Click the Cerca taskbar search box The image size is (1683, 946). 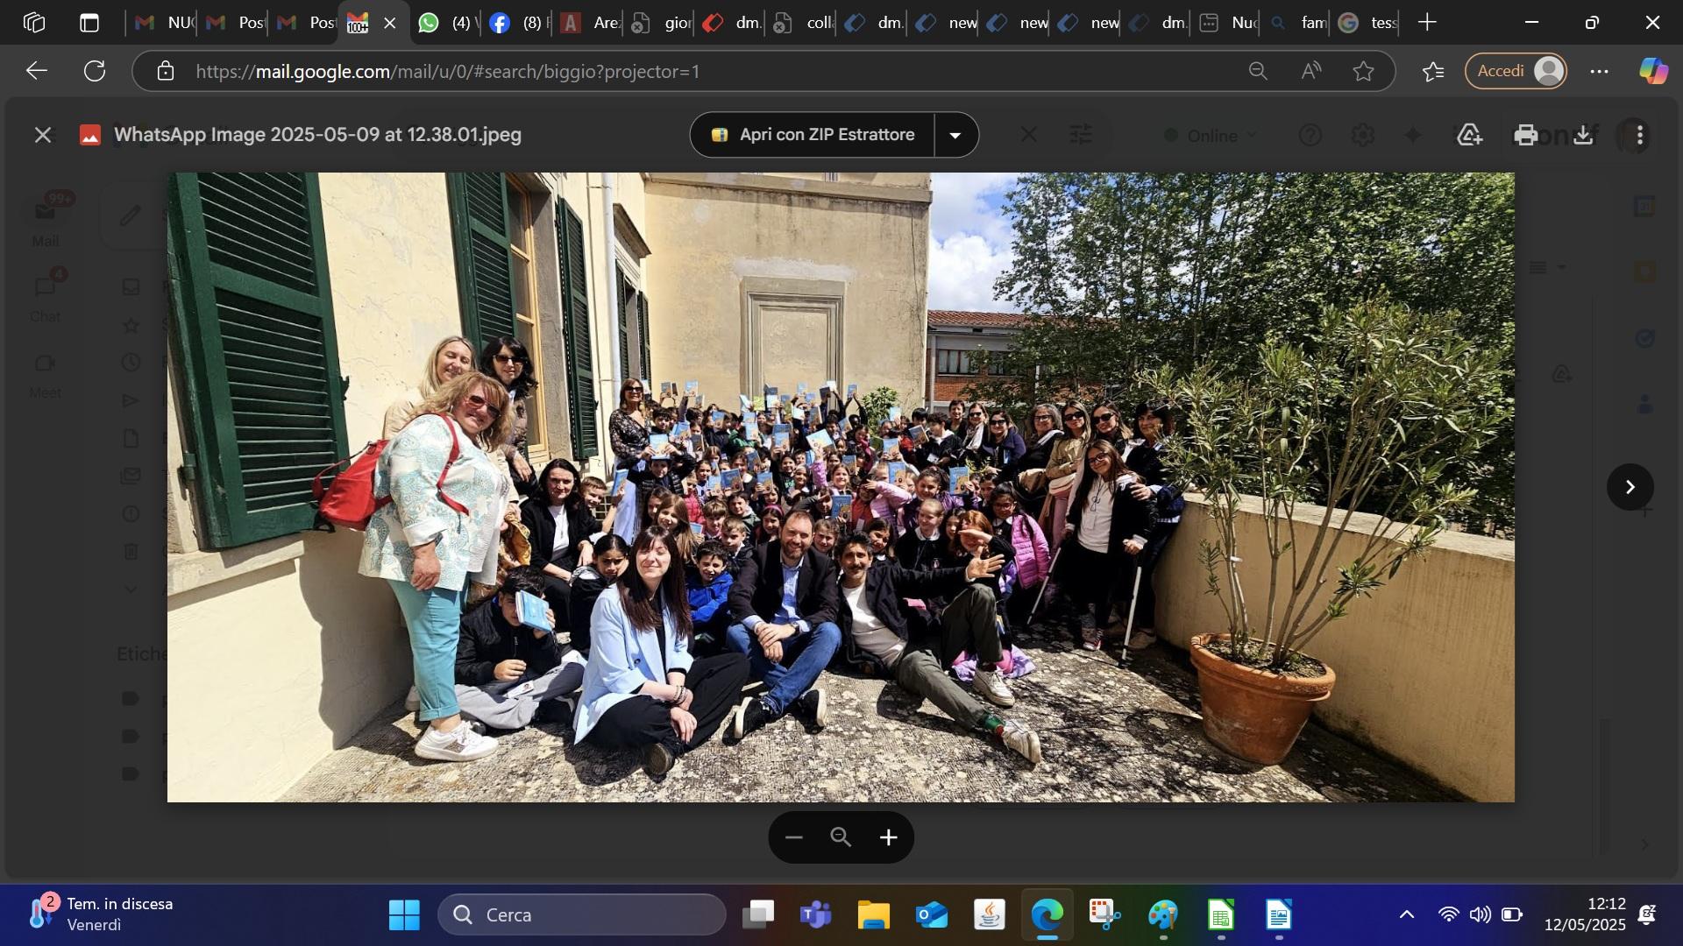coord(582,915)
